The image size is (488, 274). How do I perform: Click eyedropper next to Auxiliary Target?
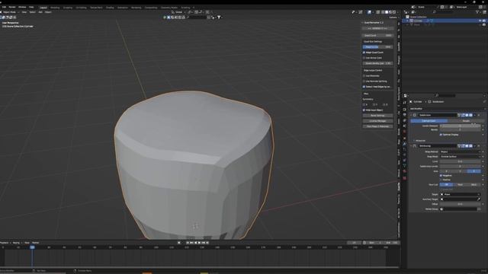pos(479,199)
